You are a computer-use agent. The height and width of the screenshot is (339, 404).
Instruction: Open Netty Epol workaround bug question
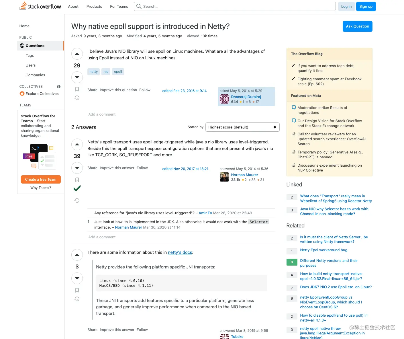click(x=323, y=250)
